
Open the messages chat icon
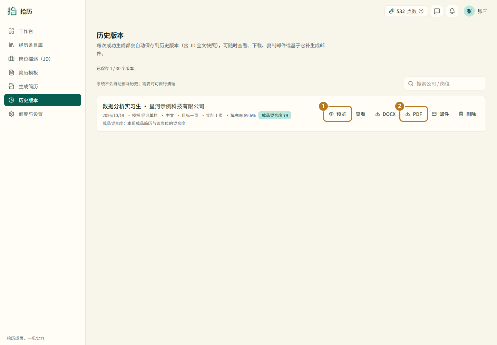pyautogui.click(x=437, y=11)
